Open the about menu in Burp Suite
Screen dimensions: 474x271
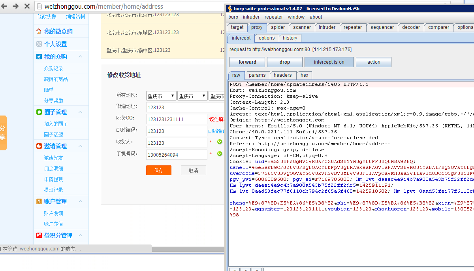tap(316, 17)
